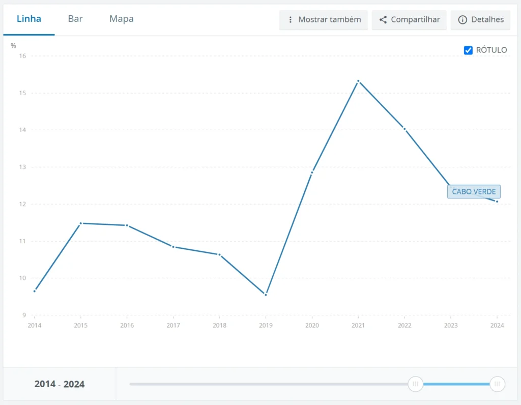Click the info circle icon on Detalhes
Image resolution: width=521 pixels, height=405 pixels.
tap(463, 20)
